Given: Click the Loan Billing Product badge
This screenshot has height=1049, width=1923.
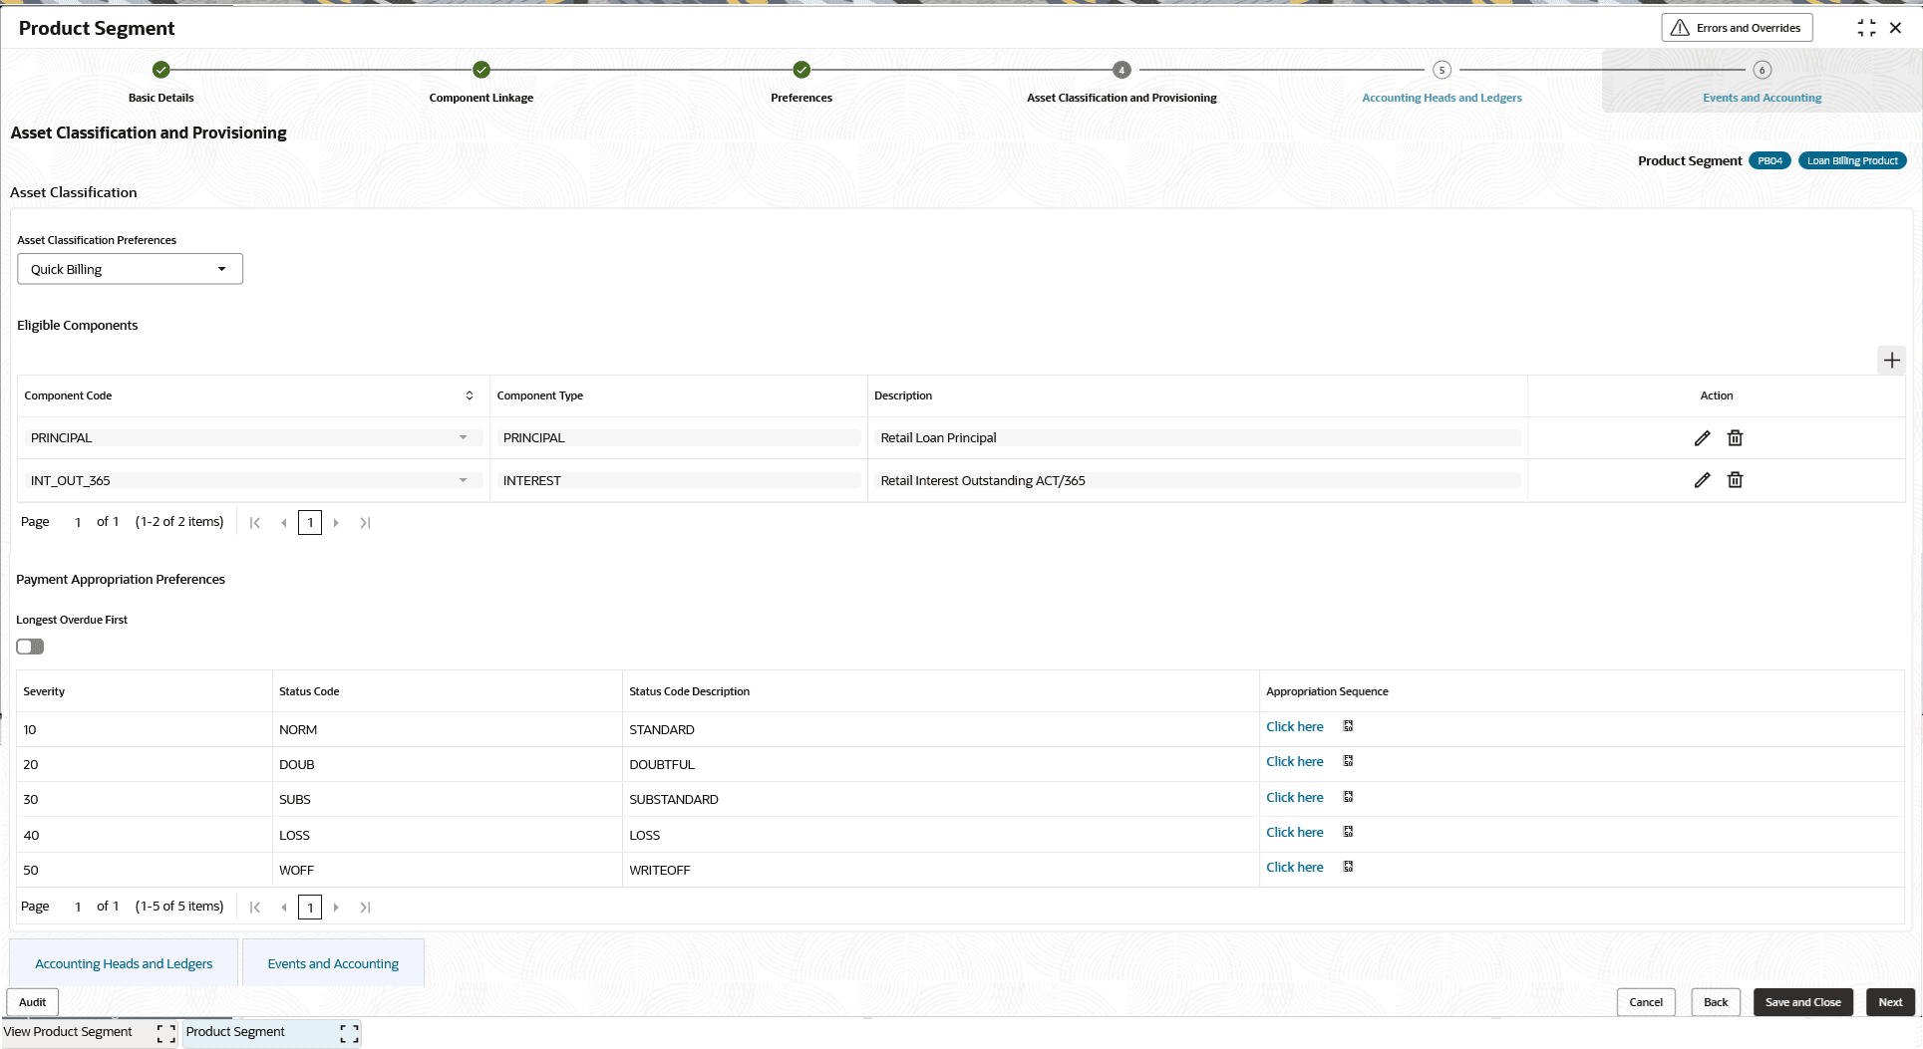Looking at the screenshot, I should point(1852,160).
